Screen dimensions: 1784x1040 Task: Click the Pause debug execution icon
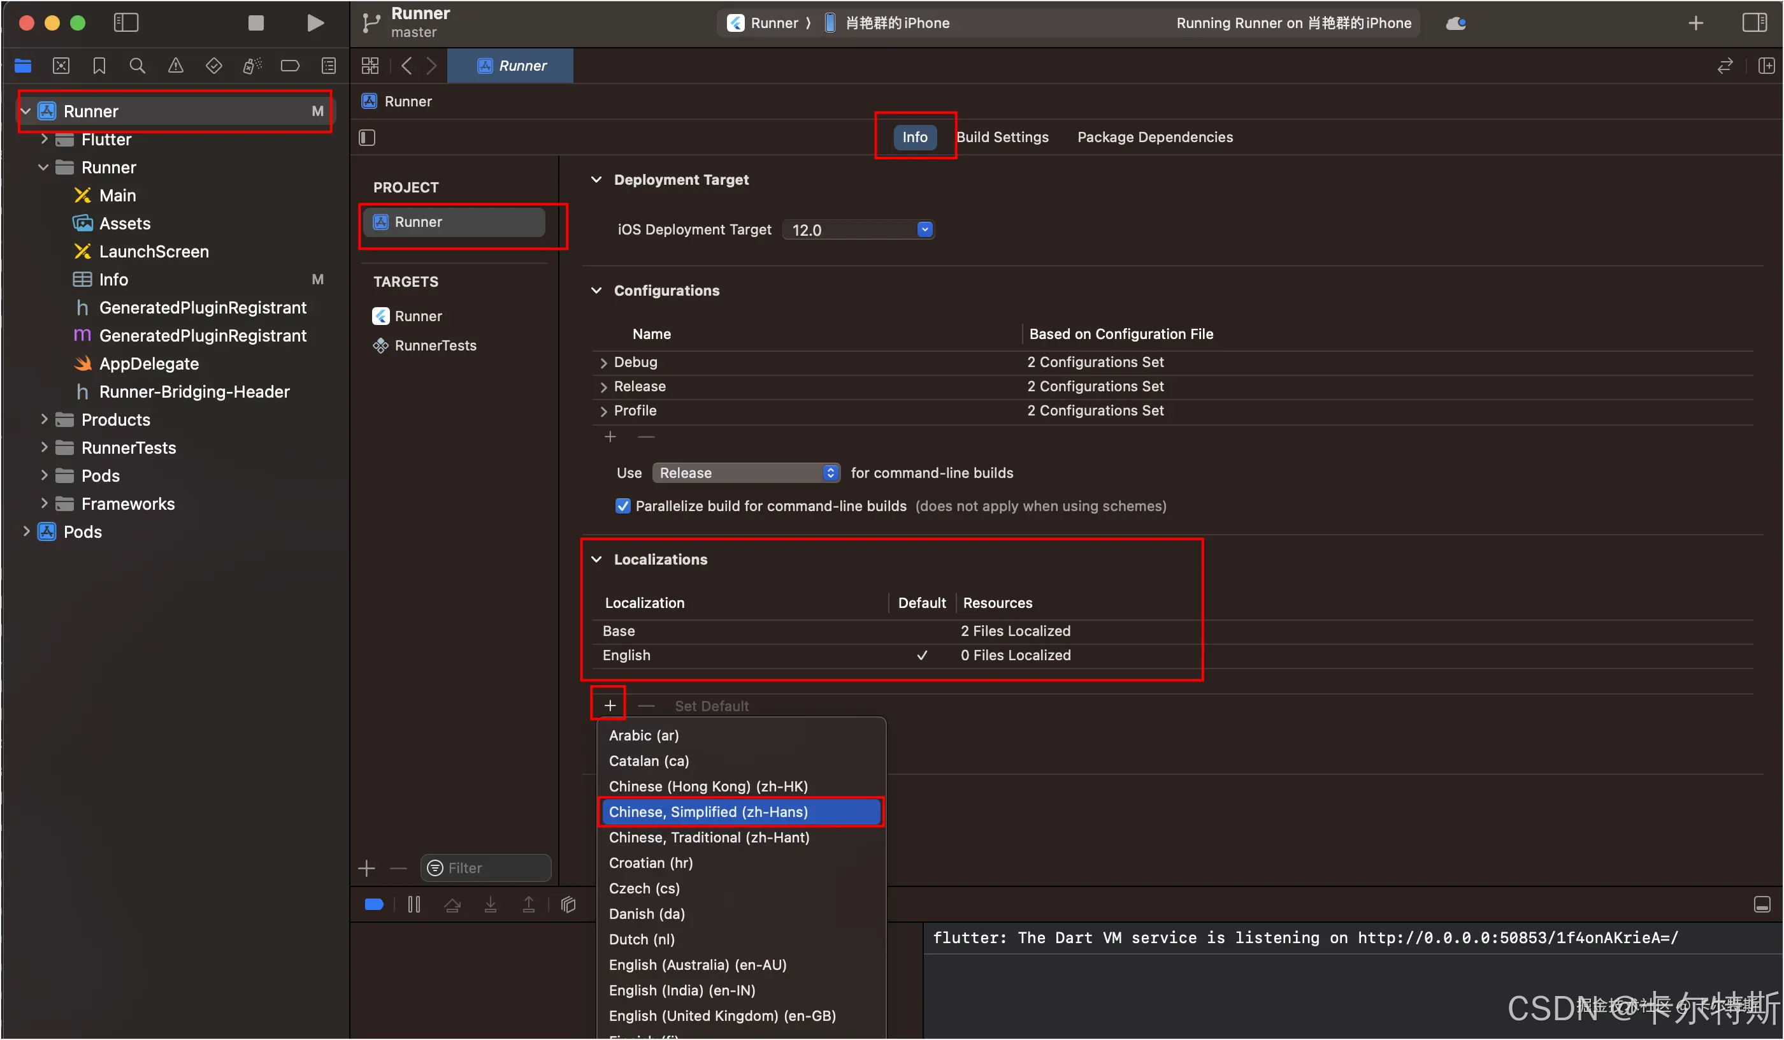coord(414,904)
